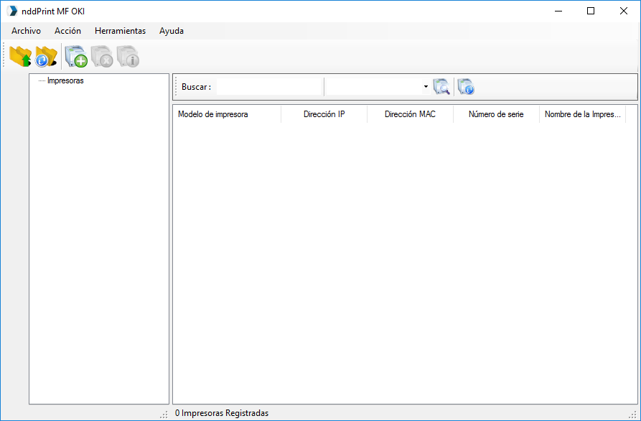
Task: Select the Impresoras tree node
Action: (x=65, y=80)
